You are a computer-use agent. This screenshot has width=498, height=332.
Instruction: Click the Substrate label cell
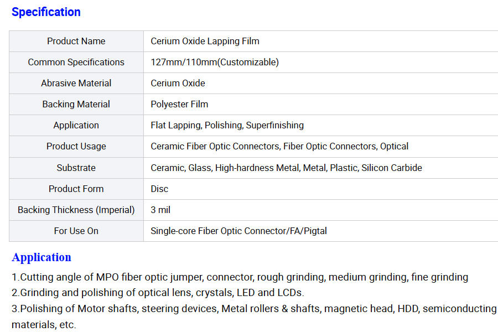coord(76,168)
